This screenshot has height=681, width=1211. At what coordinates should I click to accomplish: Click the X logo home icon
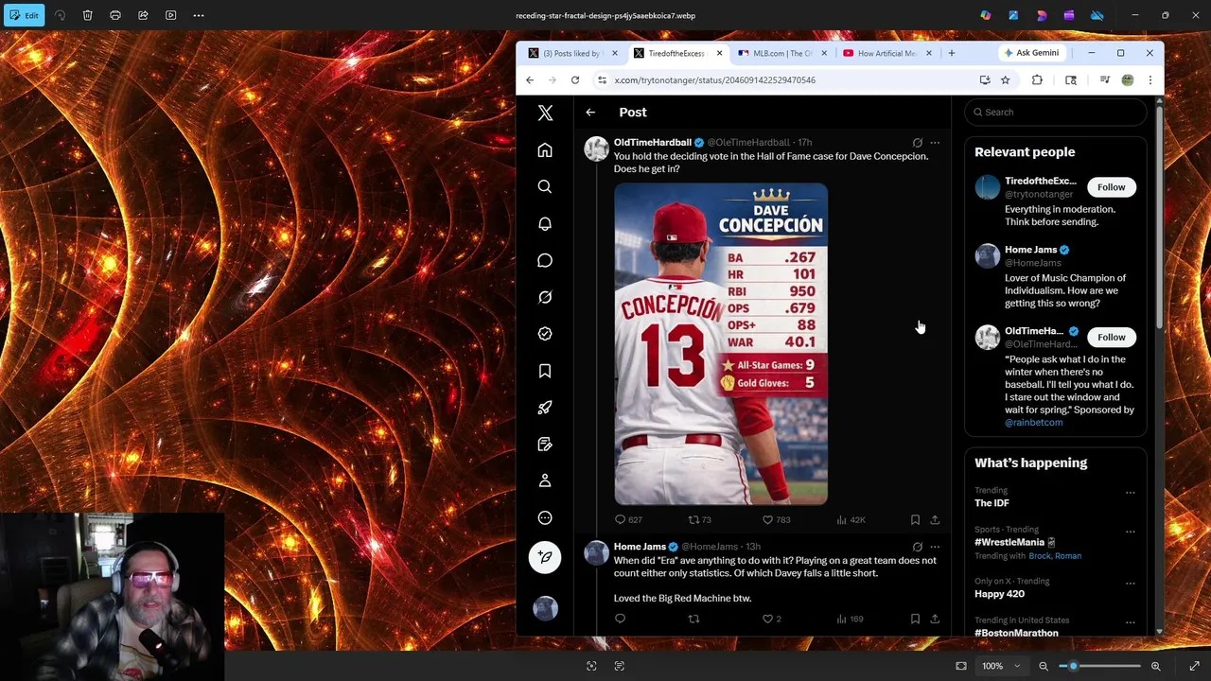click(x=545, y=113)
